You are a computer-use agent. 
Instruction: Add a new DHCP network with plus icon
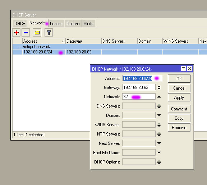(17, 33)
